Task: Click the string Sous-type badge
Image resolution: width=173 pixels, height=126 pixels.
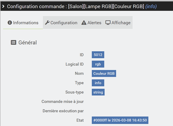Action: 98,92
